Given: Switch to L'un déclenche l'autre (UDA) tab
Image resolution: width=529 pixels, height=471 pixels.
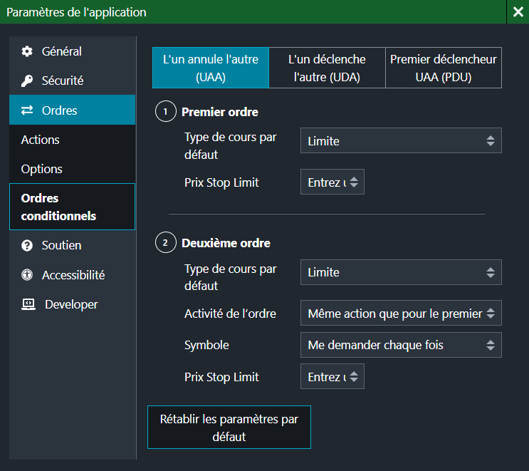Looking at the screenshot, I should [327, 68].
